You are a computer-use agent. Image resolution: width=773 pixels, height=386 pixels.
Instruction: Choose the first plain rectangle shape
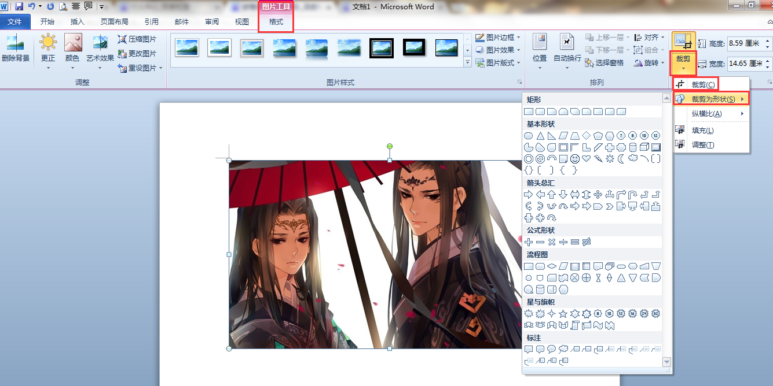528,112
